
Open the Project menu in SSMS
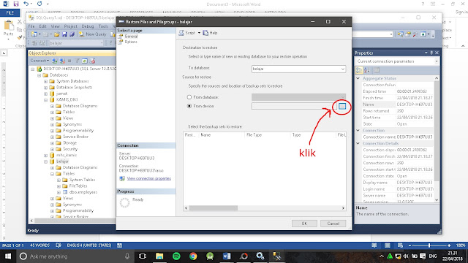coord(70,26)
